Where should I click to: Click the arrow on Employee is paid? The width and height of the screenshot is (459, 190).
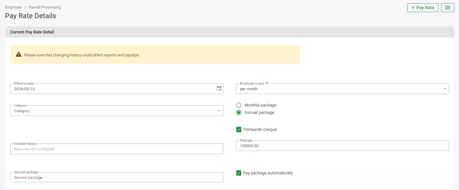coord(445,89)
